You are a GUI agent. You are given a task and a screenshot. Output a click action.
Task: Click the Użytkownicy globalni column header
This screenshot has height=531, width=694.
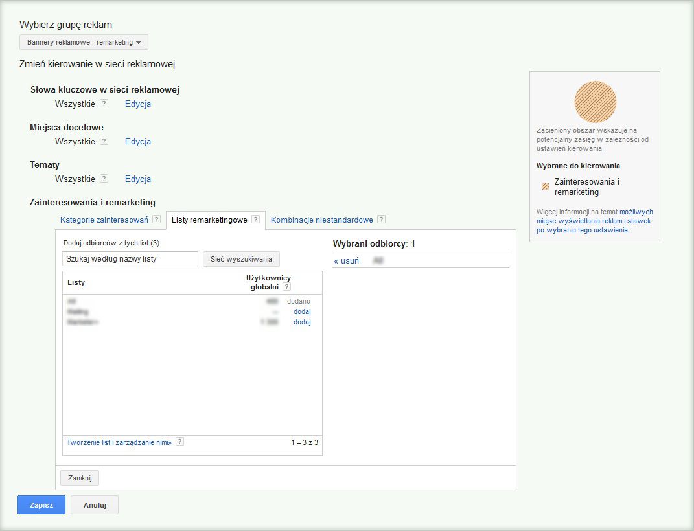(x=268, y=282)
